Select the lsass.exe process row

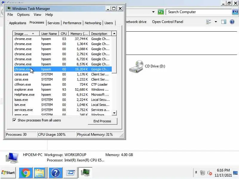pyautogui.click(x=63, y=100)
